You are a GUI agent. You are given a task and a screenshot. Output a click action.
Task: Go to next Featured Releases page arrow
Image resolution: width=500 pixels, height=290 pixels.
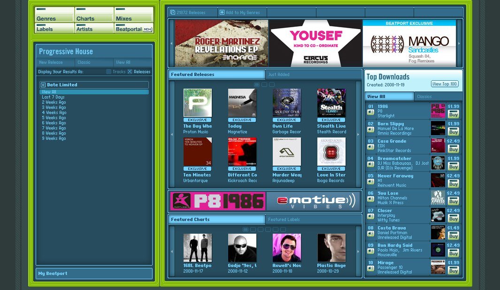(x=358, y=134)
